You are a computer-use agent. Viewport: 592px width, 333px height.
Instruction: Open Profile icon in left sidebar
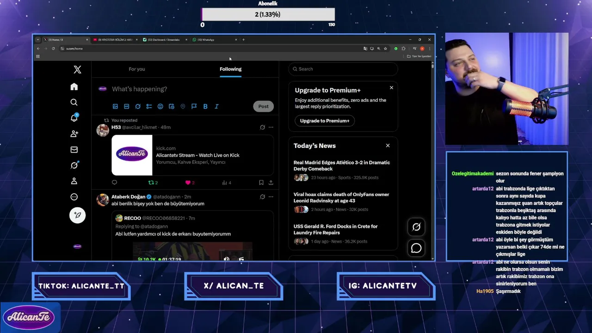click(74, 181)
